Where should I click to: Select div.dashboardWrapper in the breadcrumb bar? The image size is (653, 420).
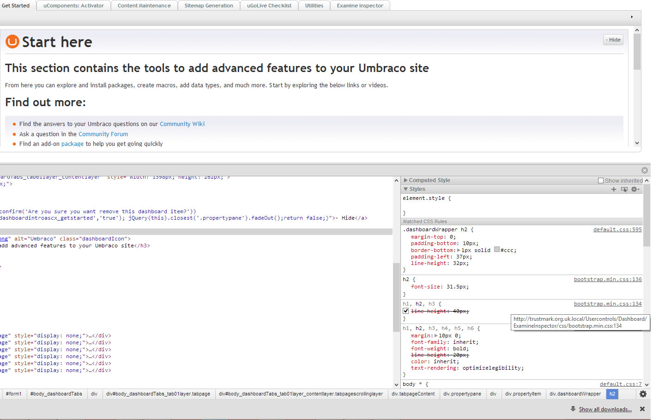575,394
